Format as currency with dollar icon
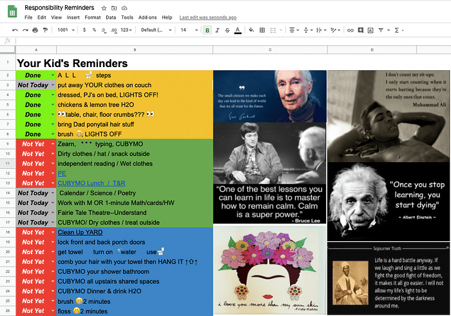Screen dimensions: 451x316 84,30
